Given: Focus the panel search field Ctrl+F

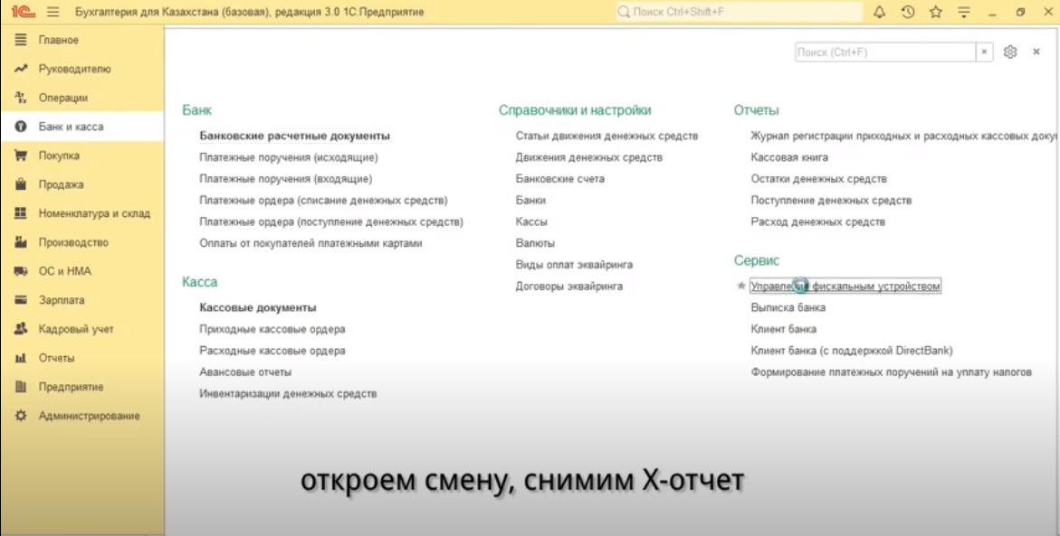Looking at the screenshot, I should (x=885, y=52).
